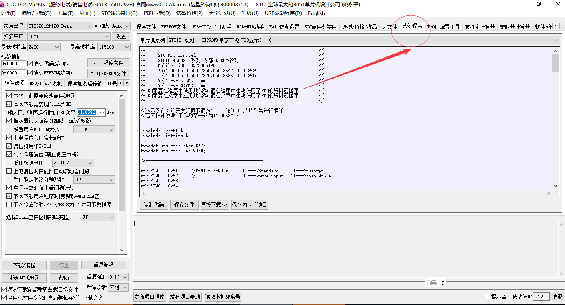Toggle 振荡器放大增益 checkbox
Viewport: 565px width, 305px height.
pos(9,121)
